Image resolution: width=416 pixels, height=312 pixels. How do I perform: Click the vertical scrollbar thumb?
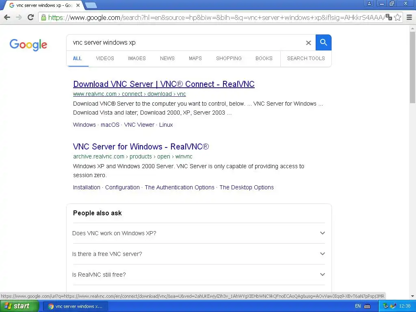point(413,67)
